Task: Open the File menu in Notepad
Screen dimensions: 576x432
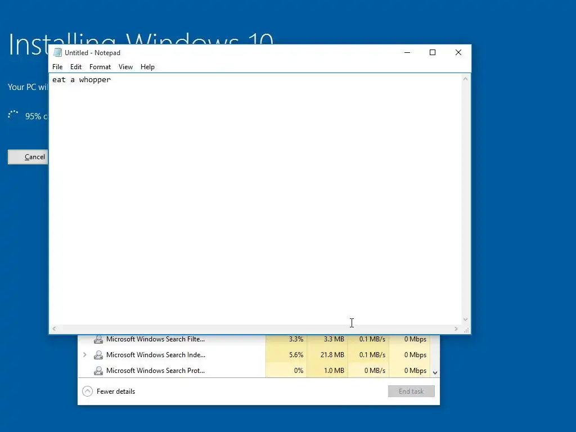Action: [x=57, y=67]
